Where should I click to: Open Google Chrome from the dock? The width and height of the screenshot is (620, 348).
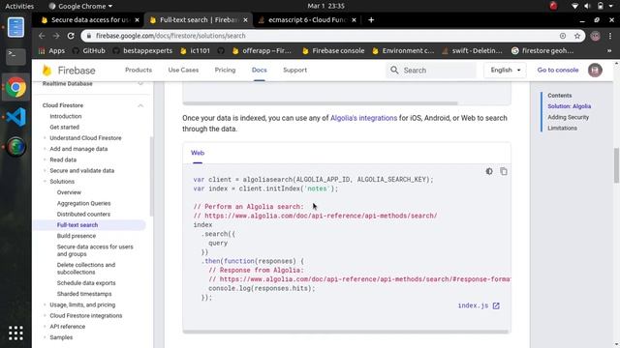pos(15,87)
